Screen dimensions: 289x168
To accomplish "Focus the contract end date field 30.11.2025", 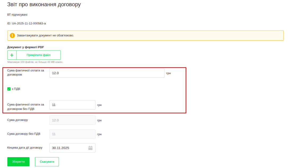I will tap(68, 148).
